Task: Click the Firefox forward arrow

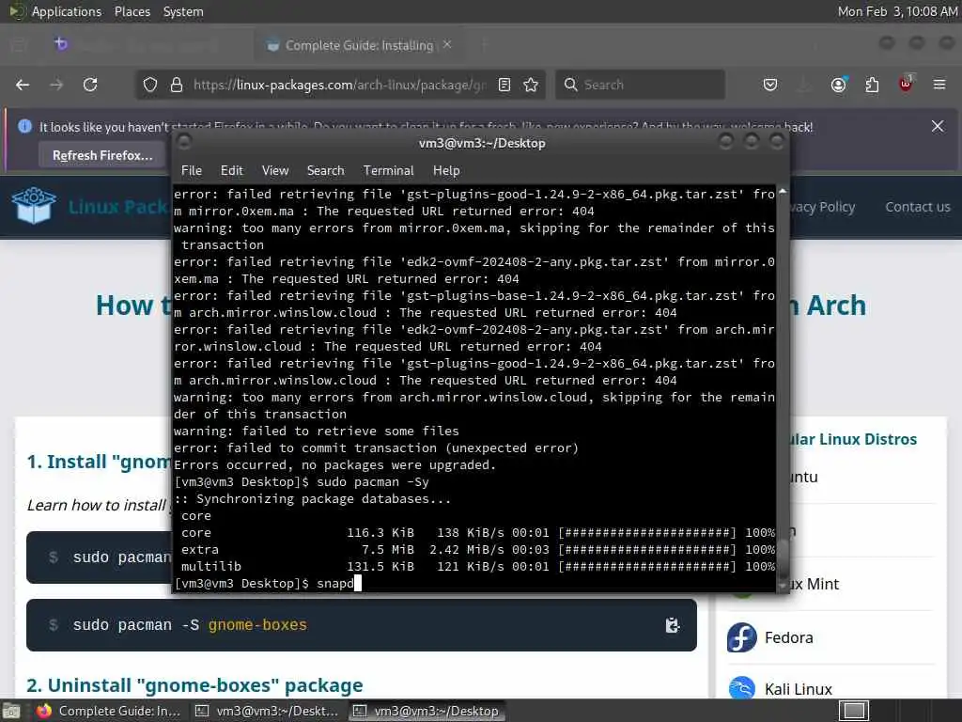Action: click(x=56, y=85)
